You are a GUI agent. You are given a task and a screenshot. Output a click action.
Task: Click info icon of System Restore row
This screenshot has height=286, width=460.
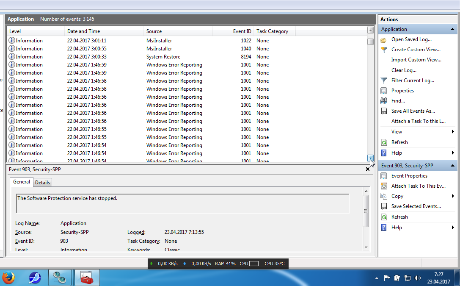tap(12, 57)
